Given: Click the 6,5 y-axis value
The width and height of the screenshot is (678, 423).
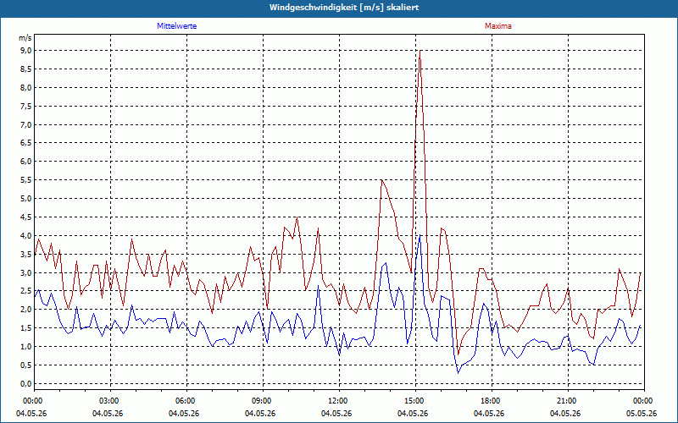Looking at the screenshot, I should 26,143.
